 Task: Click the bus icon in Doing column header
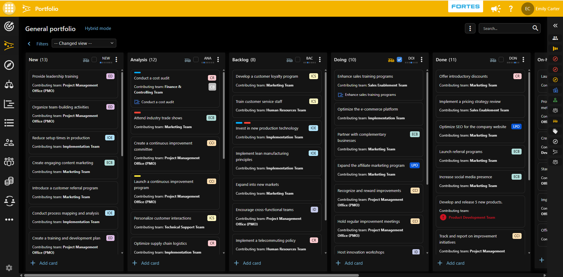tap(391, 60)
